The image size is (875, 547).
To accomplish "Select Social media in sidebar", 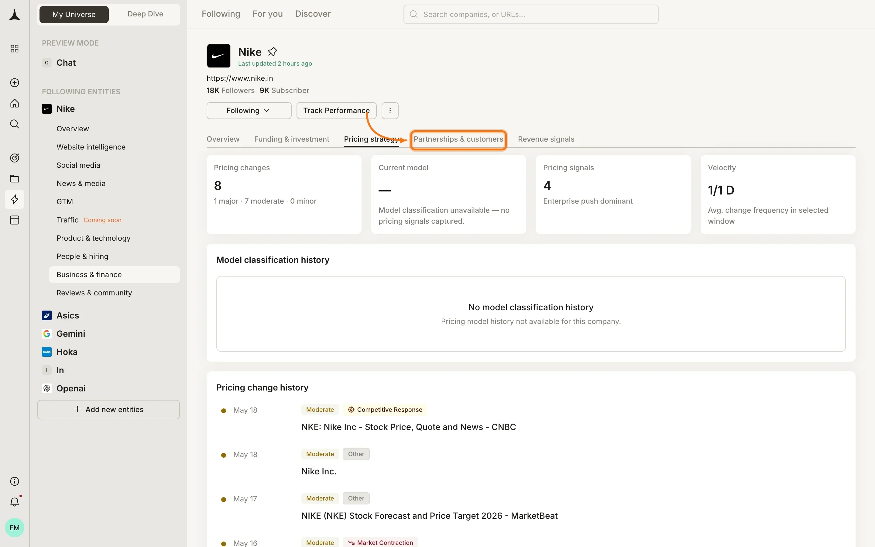I will [78, 165].
